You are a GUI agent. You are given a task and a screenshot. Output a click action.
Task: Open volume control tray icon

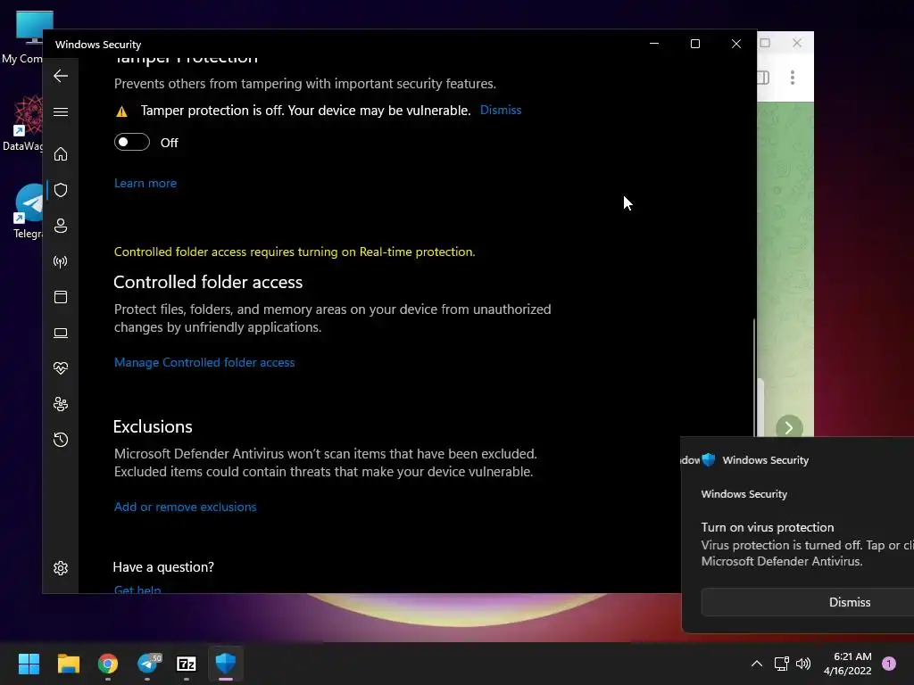(x=803, y=664)
